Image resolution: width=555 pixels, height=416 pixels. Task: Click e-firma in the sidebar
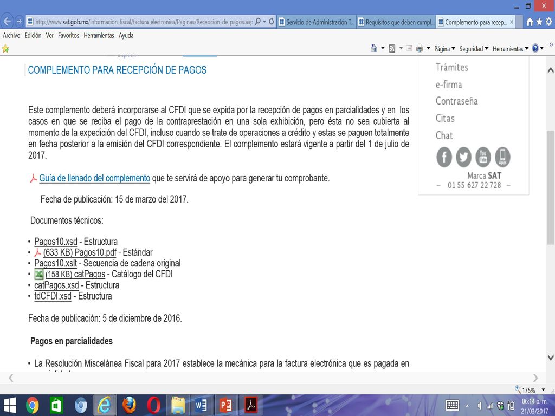[448, 84]
